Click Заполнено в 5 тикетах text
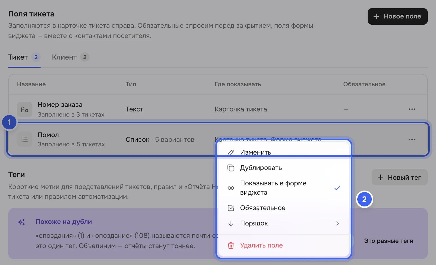 (x=71, y=144)
